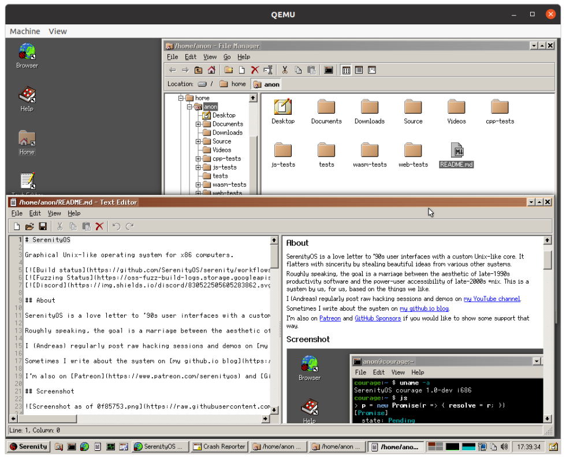The image size is (566, 459).
Task: Save the README.md in Text Editor
Action: click(42, 226)
